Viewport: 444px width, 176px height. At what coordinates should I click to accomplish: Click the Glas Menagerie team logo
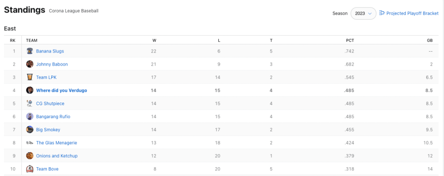[30, 143]
